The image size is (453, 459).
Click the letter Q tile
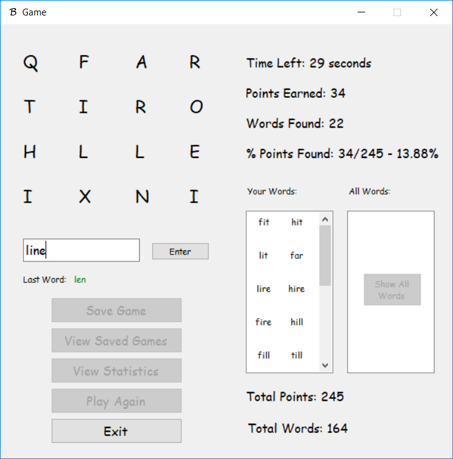(x=30, y=63)
